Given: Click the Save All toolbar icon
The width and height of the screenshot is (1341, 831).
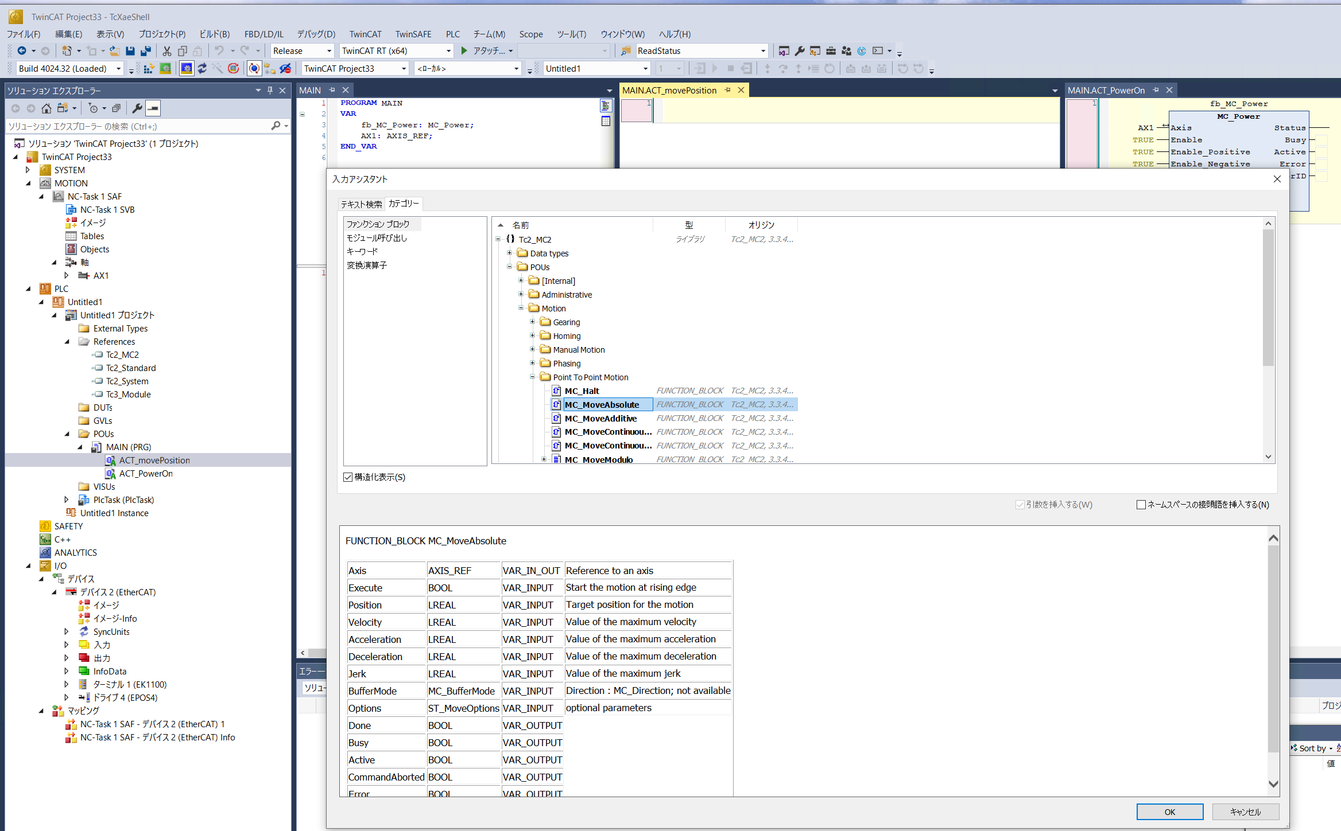Looking at the screenshot, I should tap(146, 51).
